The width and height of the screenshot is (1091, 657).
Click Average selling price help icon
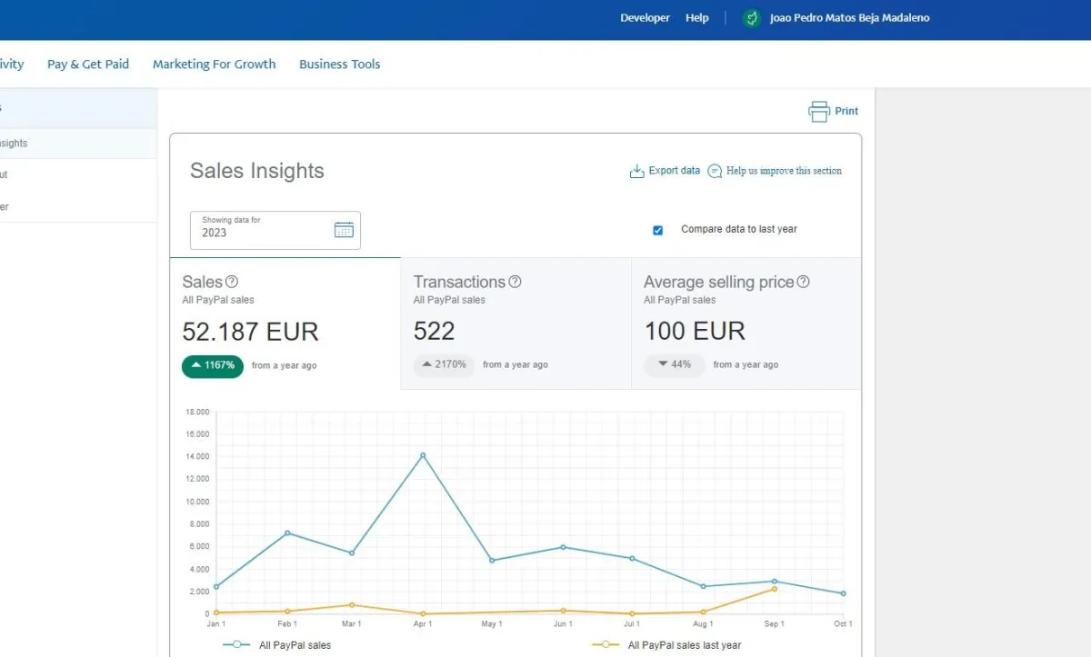click(x=803, y=282)
